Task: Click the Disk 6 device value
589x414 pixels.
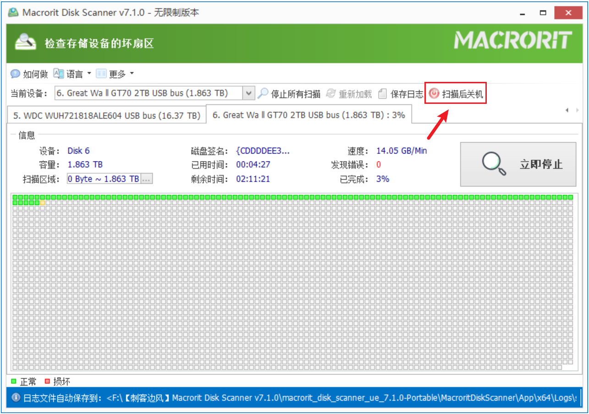Action: (x=78, y=151)
